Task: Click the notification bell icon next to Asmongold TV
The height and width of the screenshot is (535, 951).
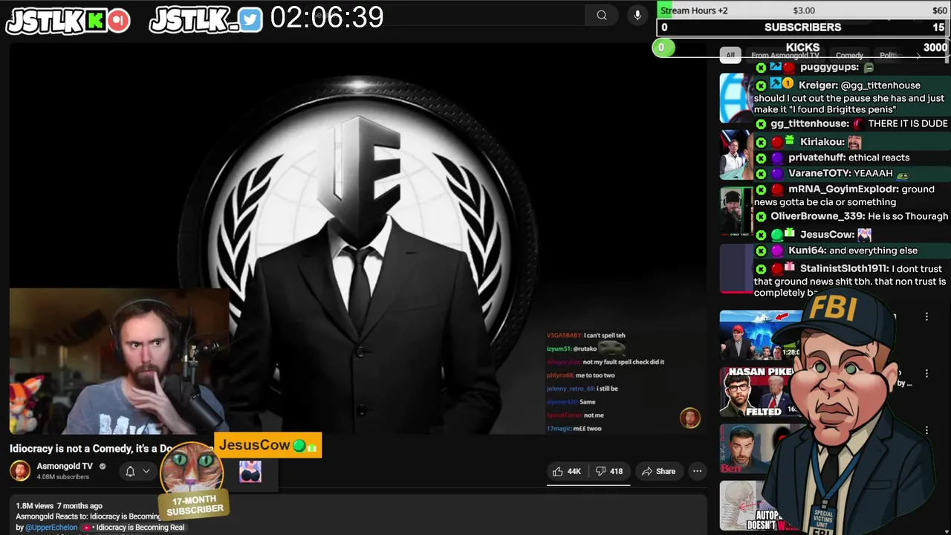Action: [x=130, y=471]
